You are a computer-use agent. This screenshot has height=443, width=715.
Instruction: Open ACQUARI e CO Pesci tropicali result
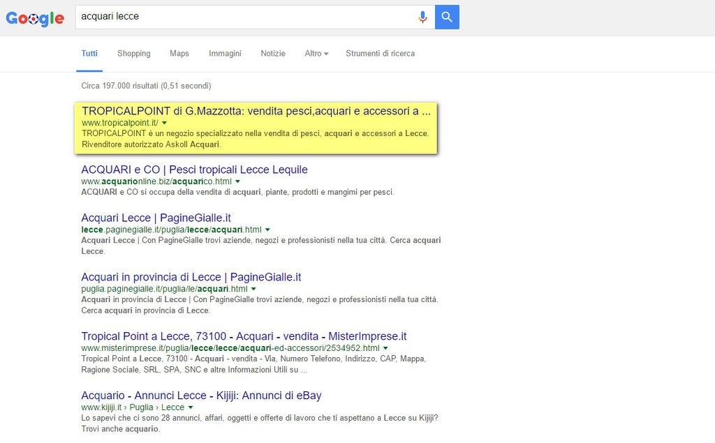click(x=194, y=170)
